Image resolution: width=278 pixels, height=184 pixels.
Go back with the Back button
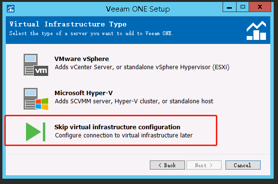click(167, 165)
